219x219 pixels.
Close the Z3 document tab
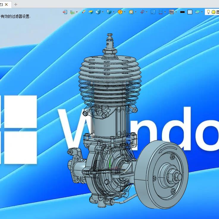click(x=6, y=4)
